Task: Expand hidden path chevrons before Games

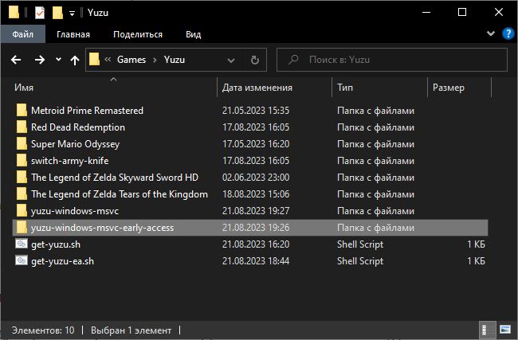Action: coord(108,60)
